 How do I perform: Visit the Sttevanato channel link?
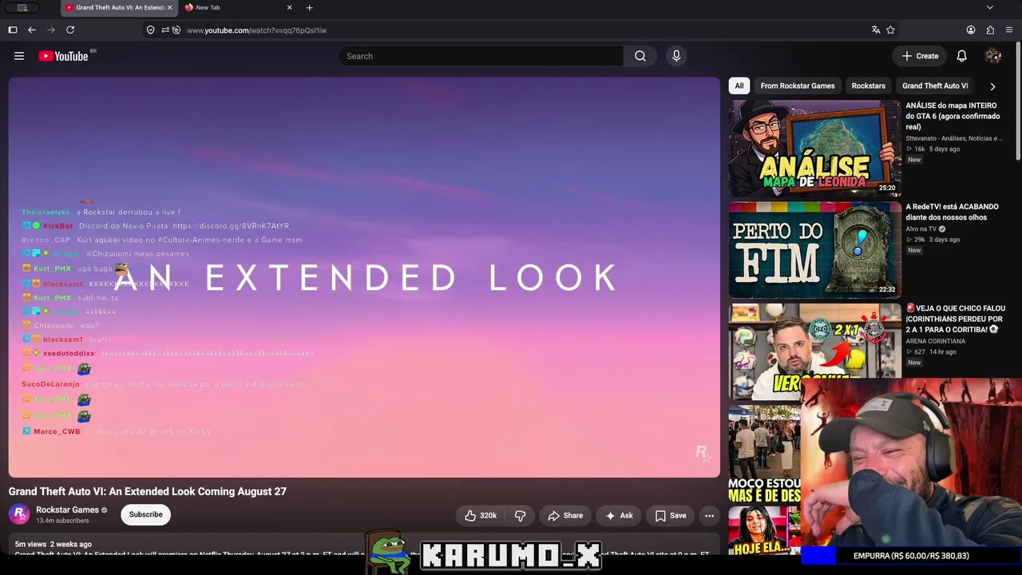[954, 138]
